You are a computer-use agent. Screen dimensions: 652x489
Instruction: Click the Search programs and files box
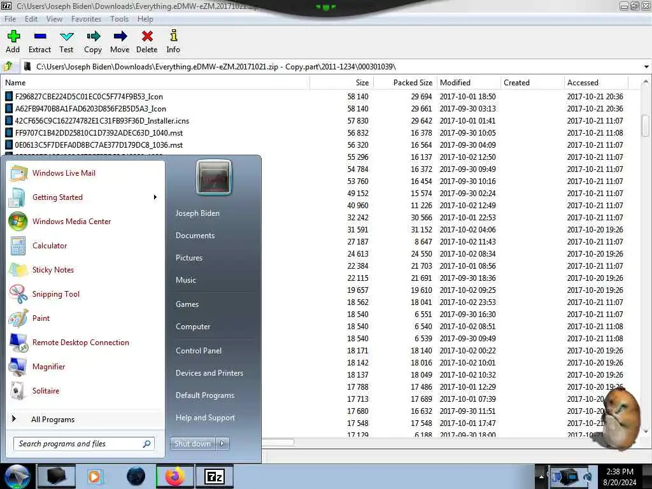click(84, 444)
